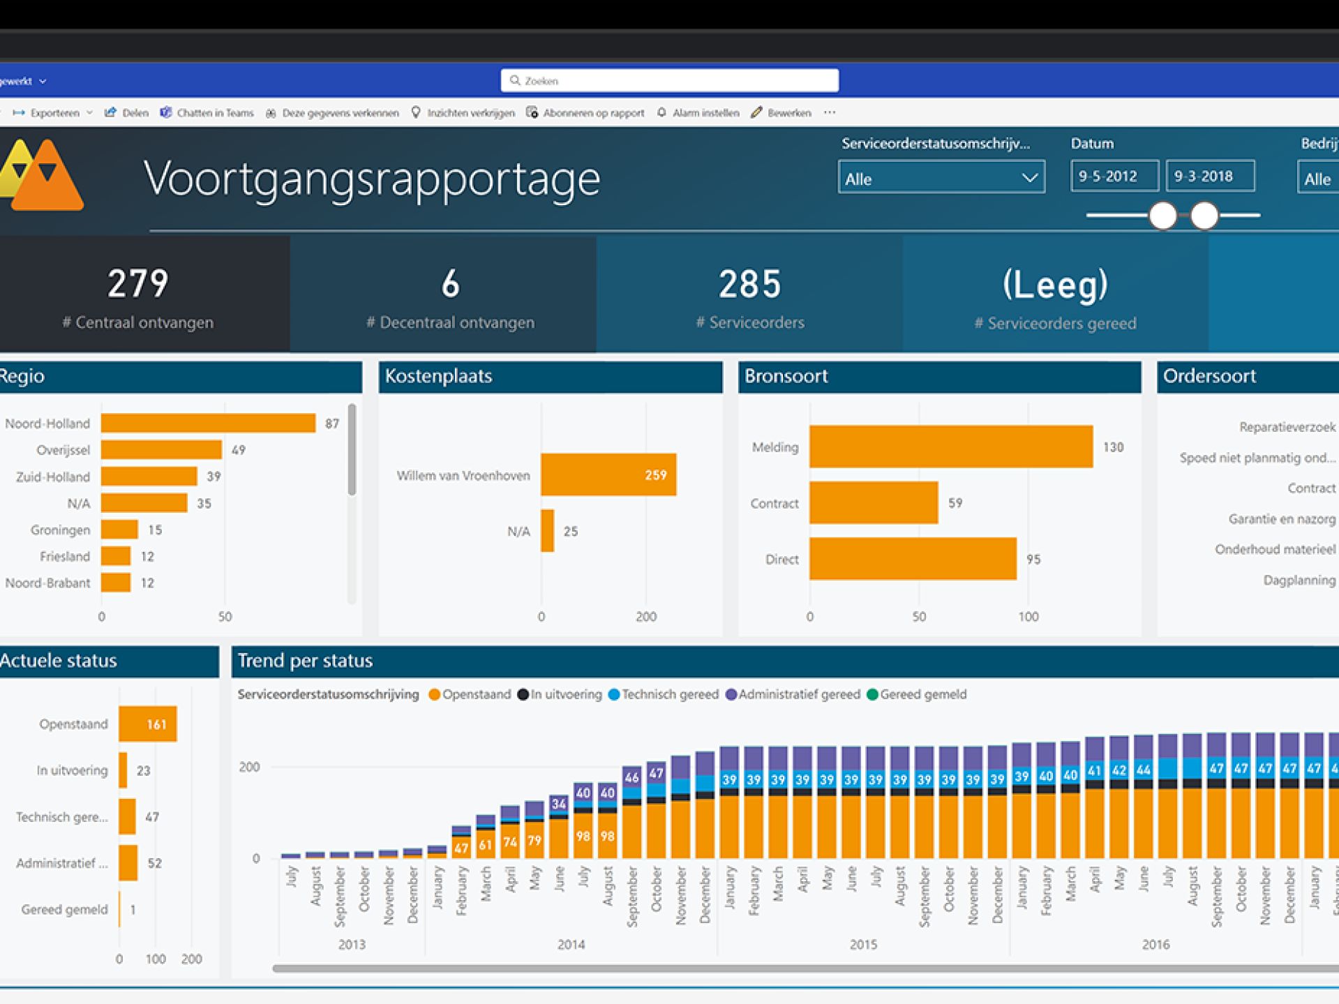Open the more options ellipsis menu
The image size is (1339, 1004).
point(829,113)
